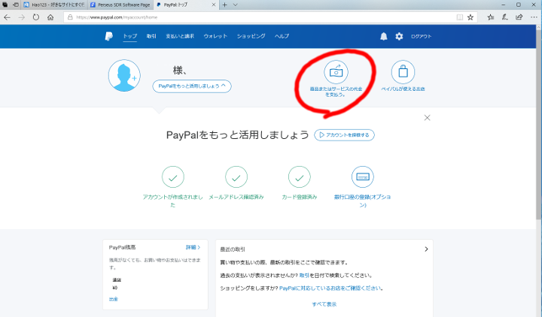
Task: Click the account created checkmark circle
Action: point(173,177)
